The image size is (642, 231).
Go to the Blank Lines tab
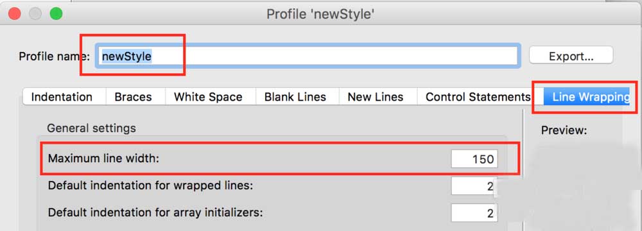pos(295,97)
